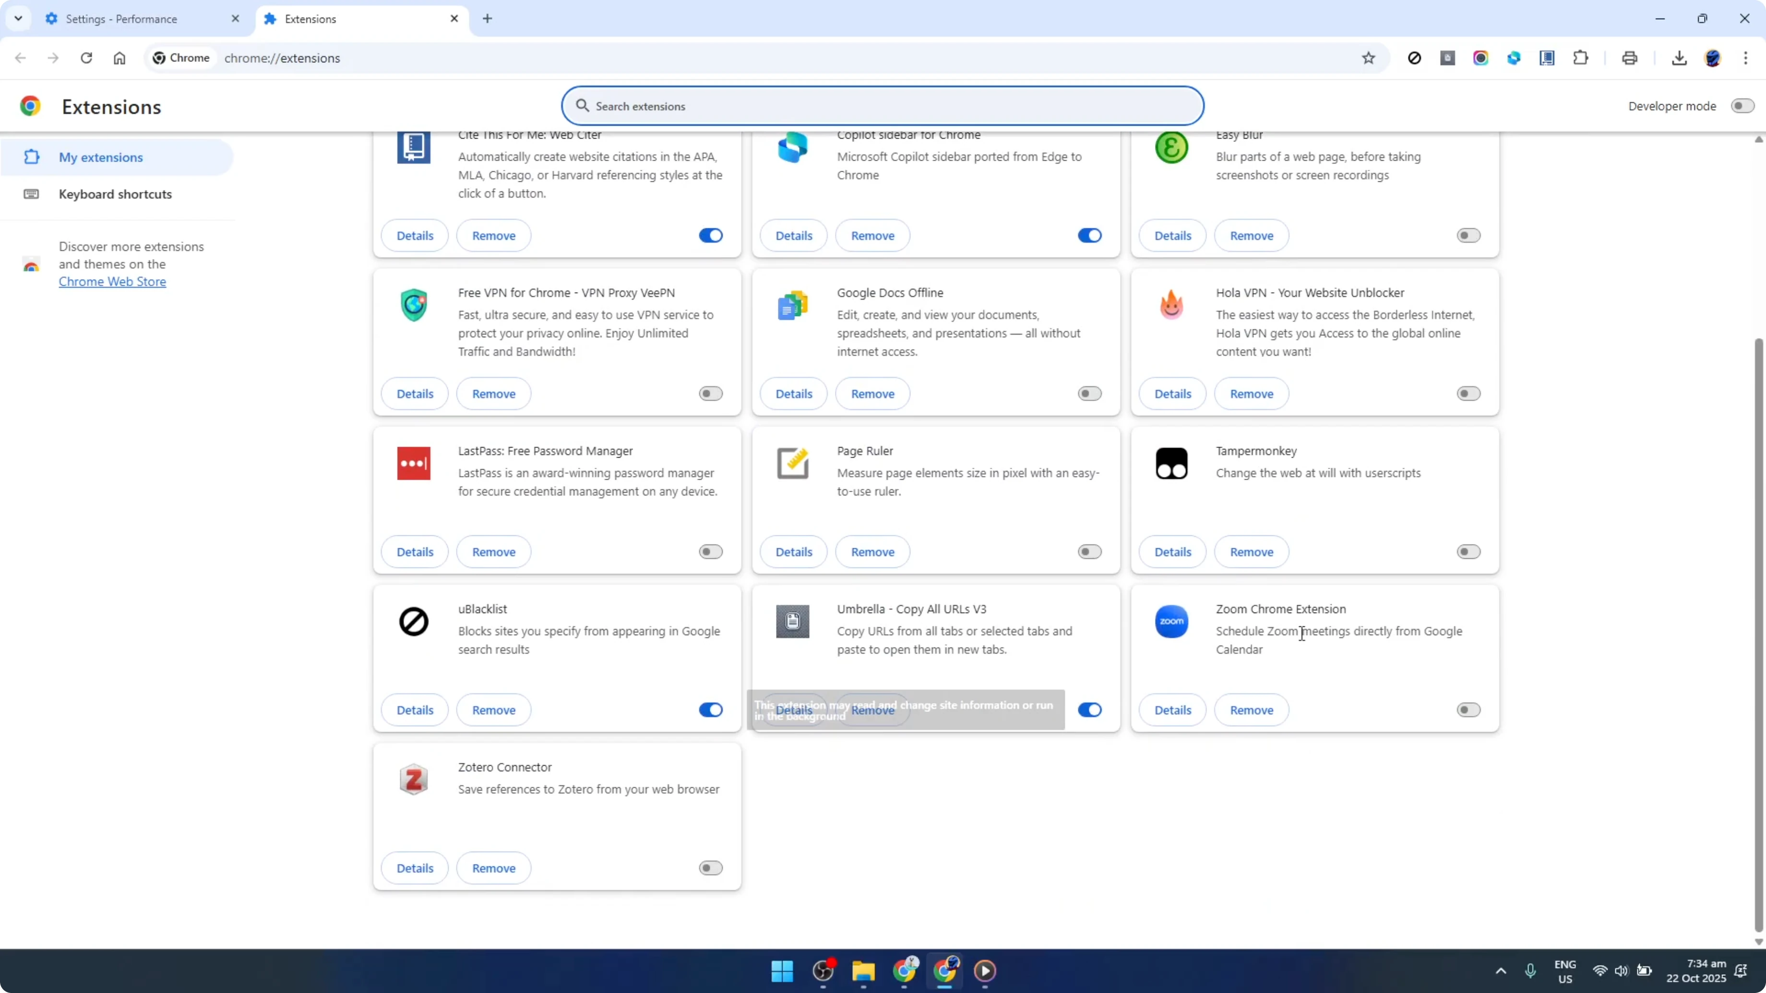Open the Downloads toolbar icon
Image resolution: width=1766 pixels, height=993 pixels.
click(x=1679, y=58)
